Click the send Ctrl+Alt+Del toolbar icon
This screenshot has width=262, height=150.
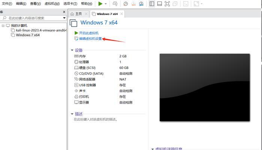(x=115, y=4)
